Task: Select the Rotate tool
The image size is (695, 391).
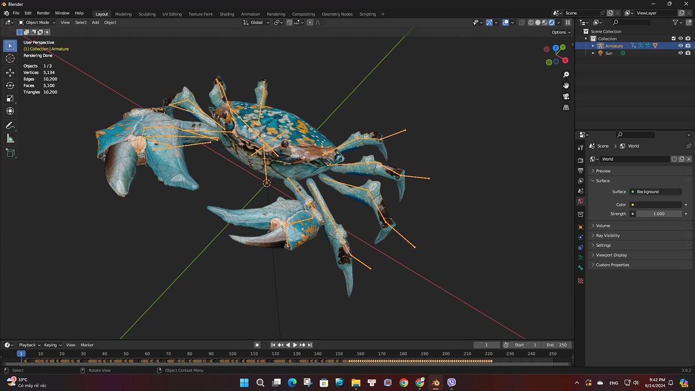Action: pyautogui.click(x=10, y=85)
